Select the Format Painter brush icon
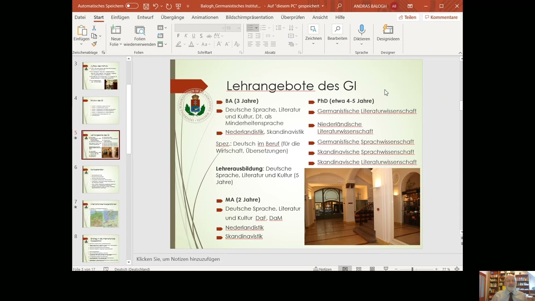This screenshot has width=535, height=301. tap(94, 44)
